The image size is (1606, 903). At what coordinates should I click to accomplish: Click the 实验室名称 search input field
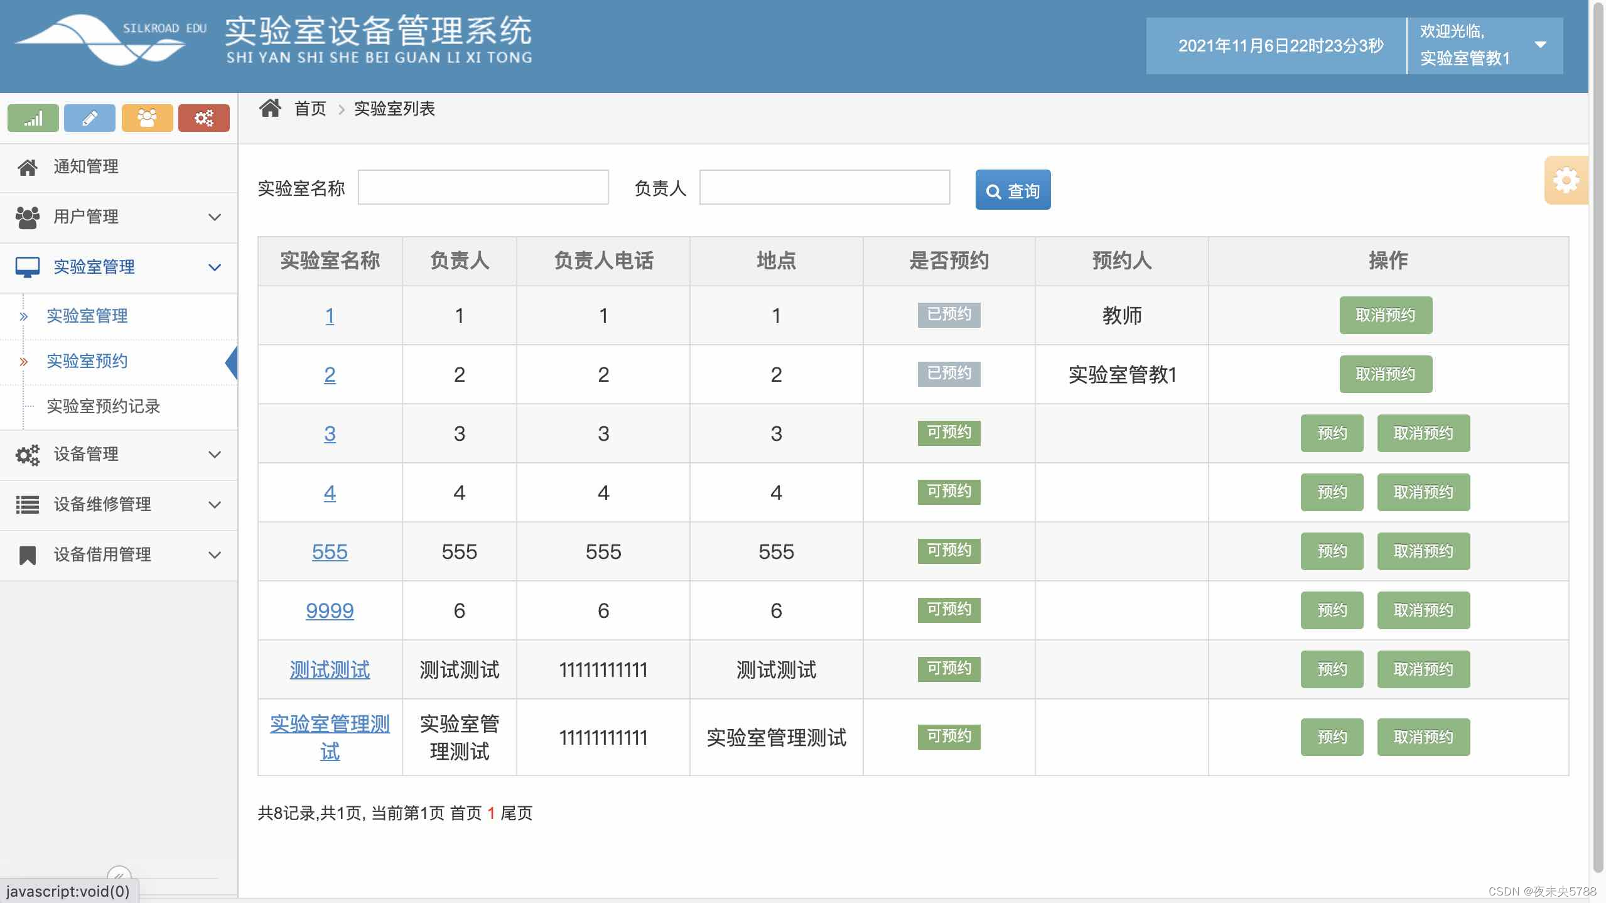click(x=483, y=187)
